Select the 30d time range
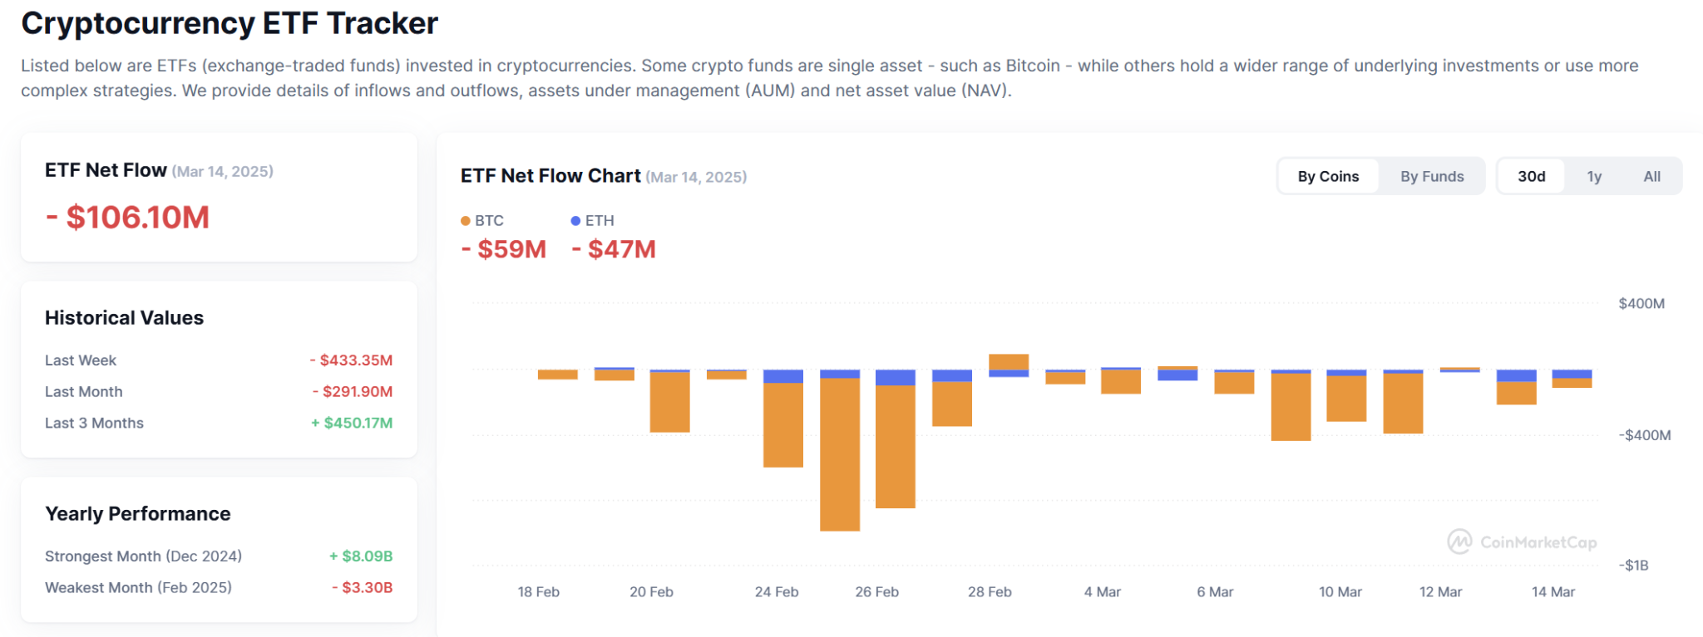 point(1531,176)
